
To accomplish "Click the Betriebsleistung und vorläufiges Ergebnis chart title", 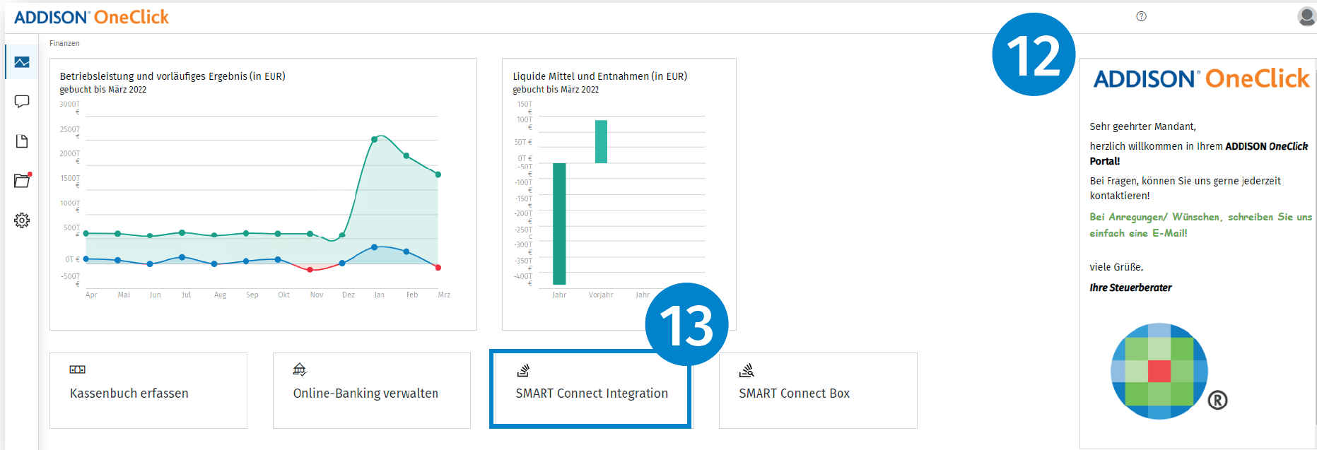I will click(172, 76).
